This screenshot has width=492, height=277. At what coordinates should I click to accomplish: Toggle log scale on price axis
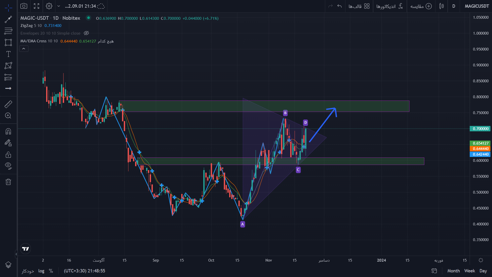click(x=41, y=271)
